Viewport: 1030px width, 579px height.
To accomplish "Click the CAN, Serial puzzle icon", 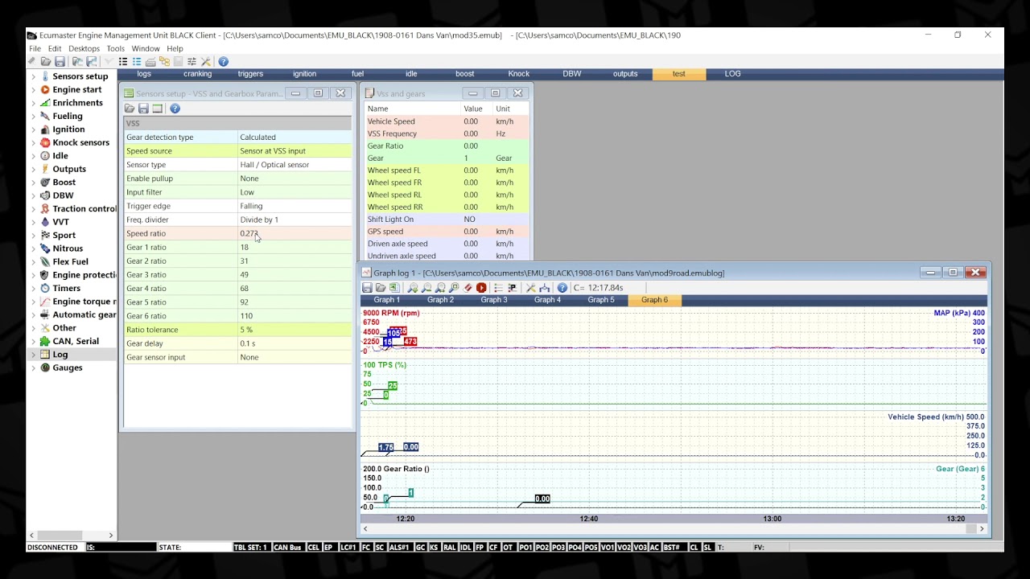I will 45,341.
